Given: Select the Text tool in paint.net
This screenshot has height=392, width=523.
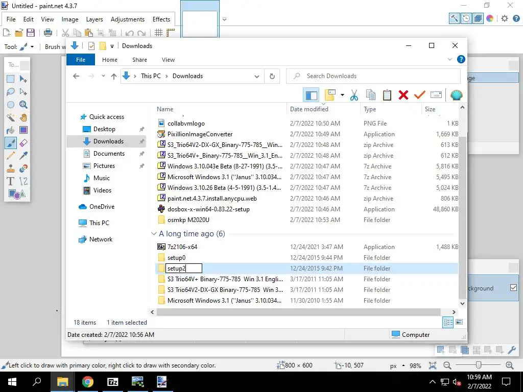Looking at the screenshot, I should [x=11, y=181].
